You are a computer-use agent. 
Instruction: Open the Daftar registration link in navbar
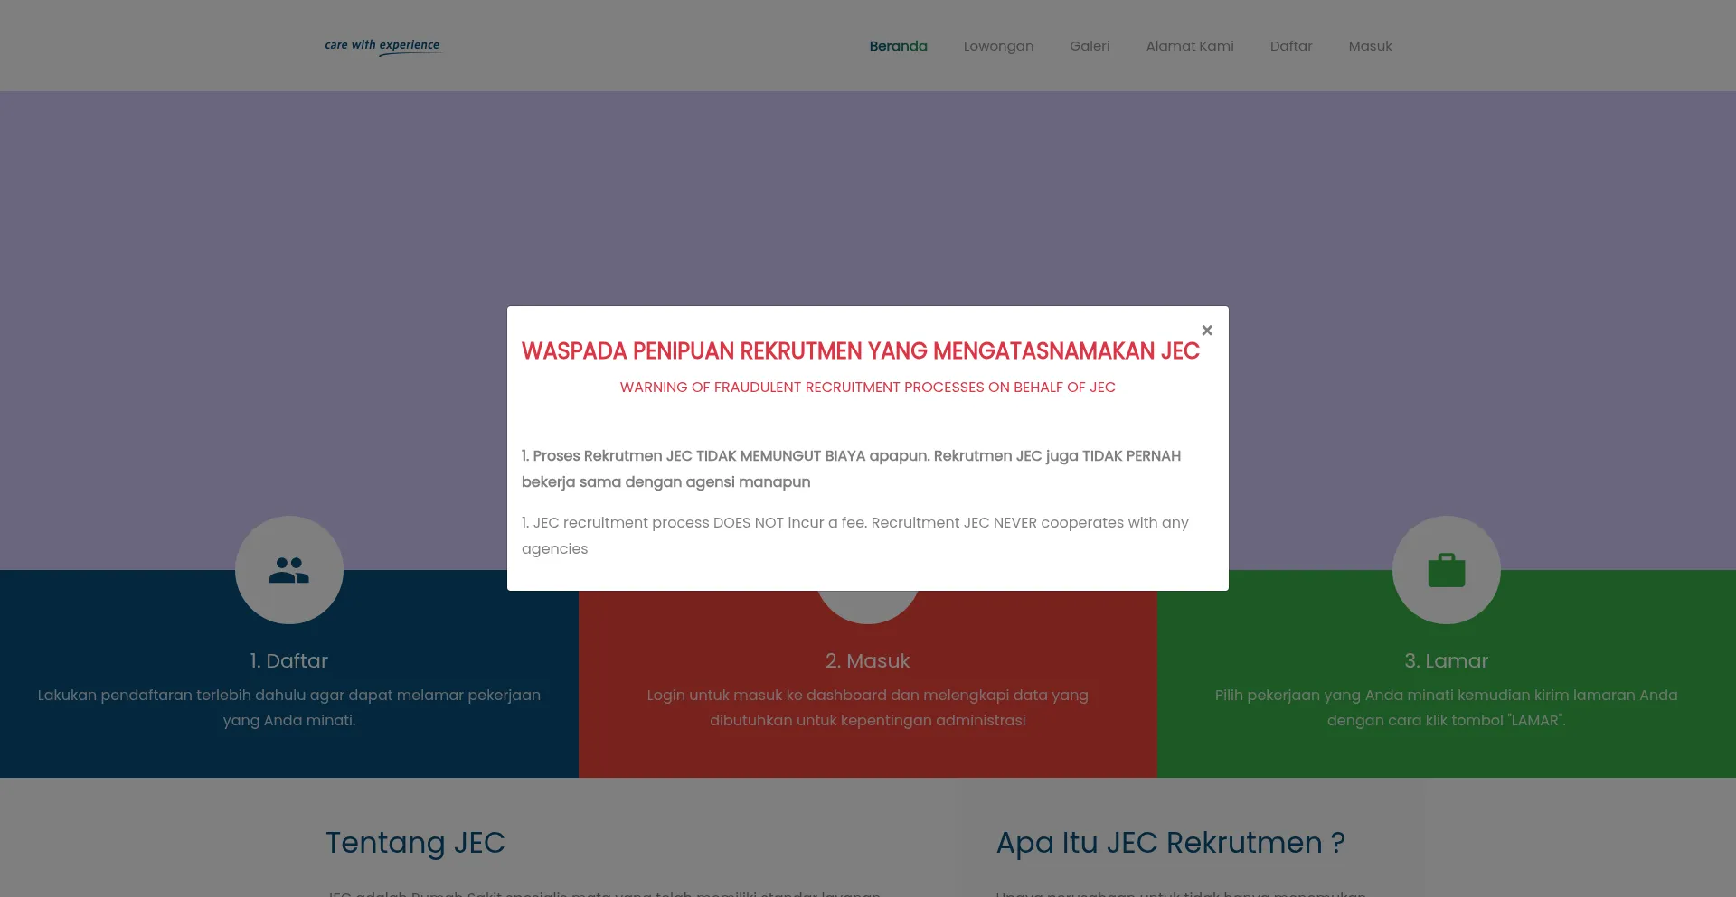pos(1291,46)
